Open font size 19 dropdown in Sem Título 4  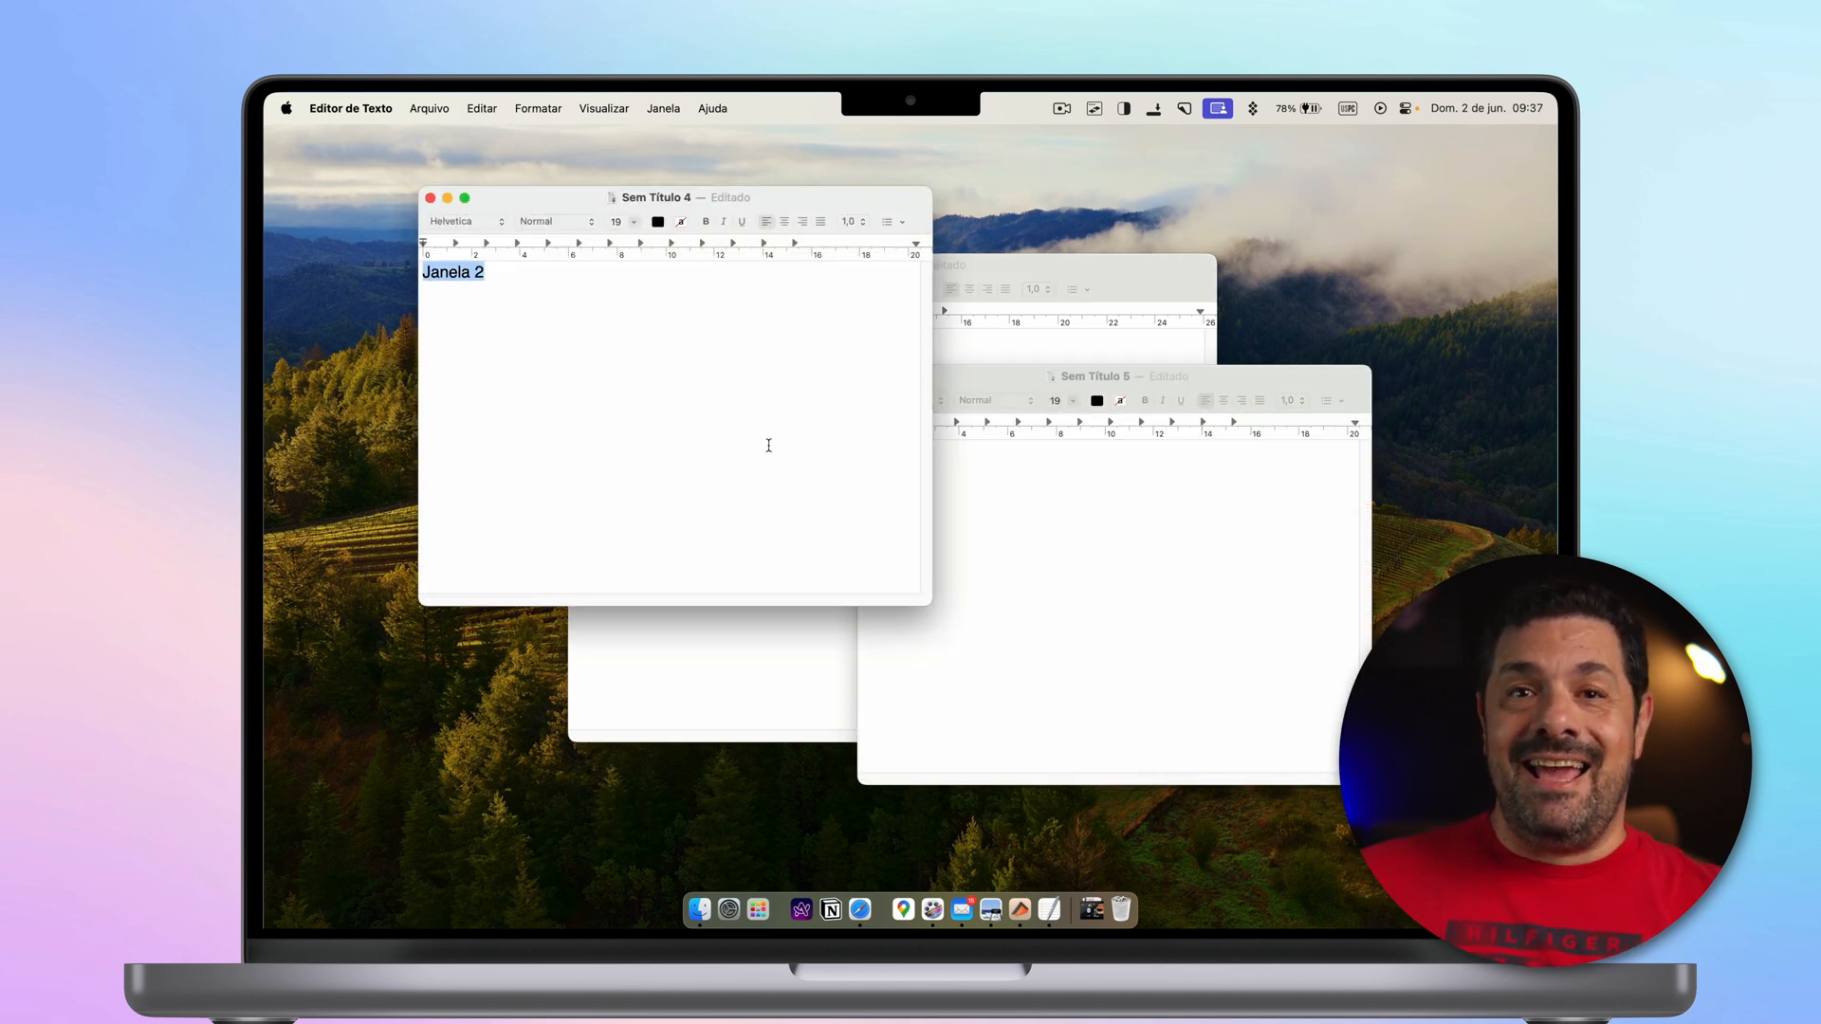coord(634,222)
